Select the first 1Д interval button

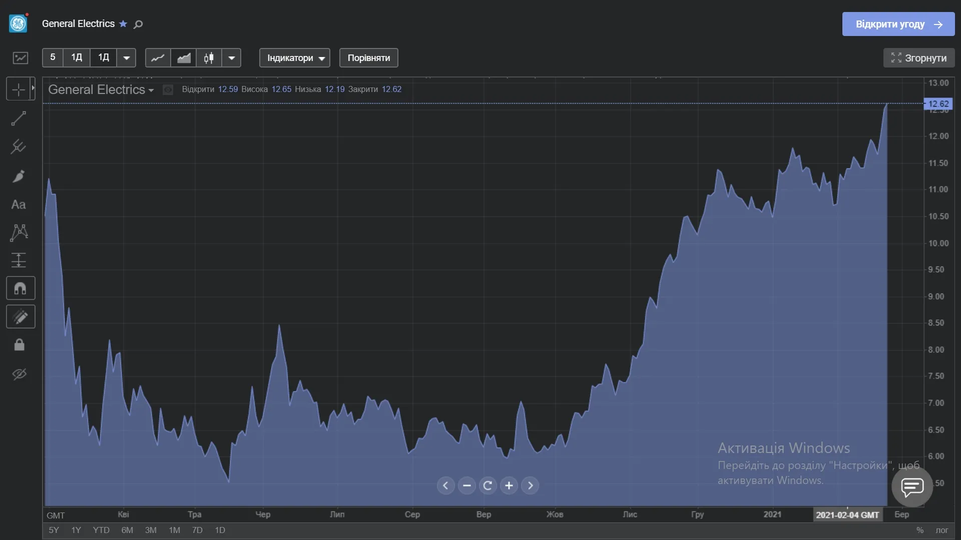[x=77, y=57]
